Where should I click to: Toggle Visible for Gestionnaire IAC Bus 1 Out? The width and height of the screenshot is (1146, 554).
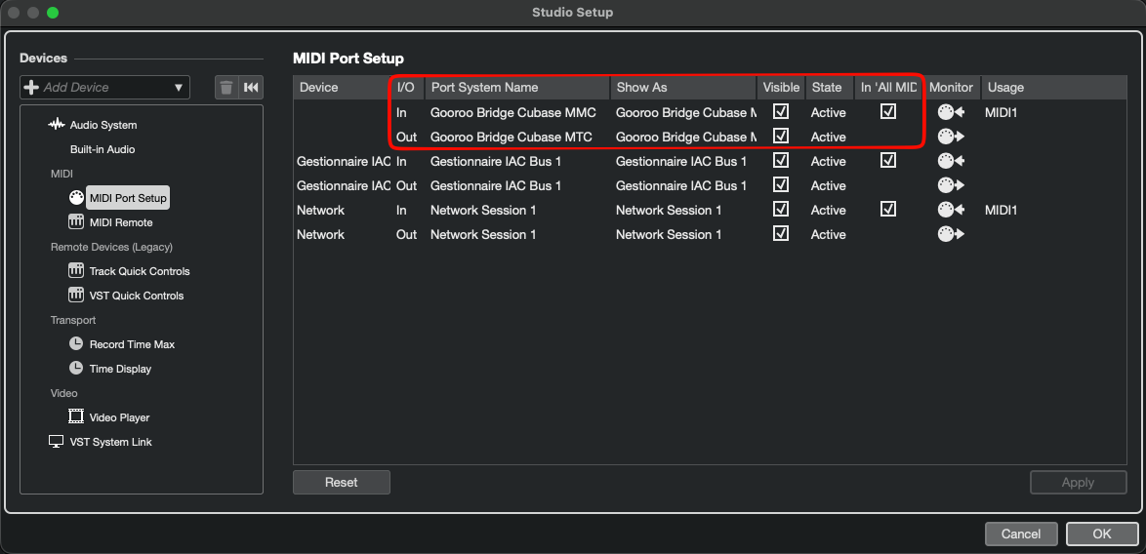coord(781,184)
